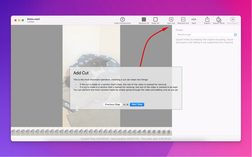The height and width of the screenshot is (157, 252).
Task: Click the Next Step button
Action: pos(137,104)
